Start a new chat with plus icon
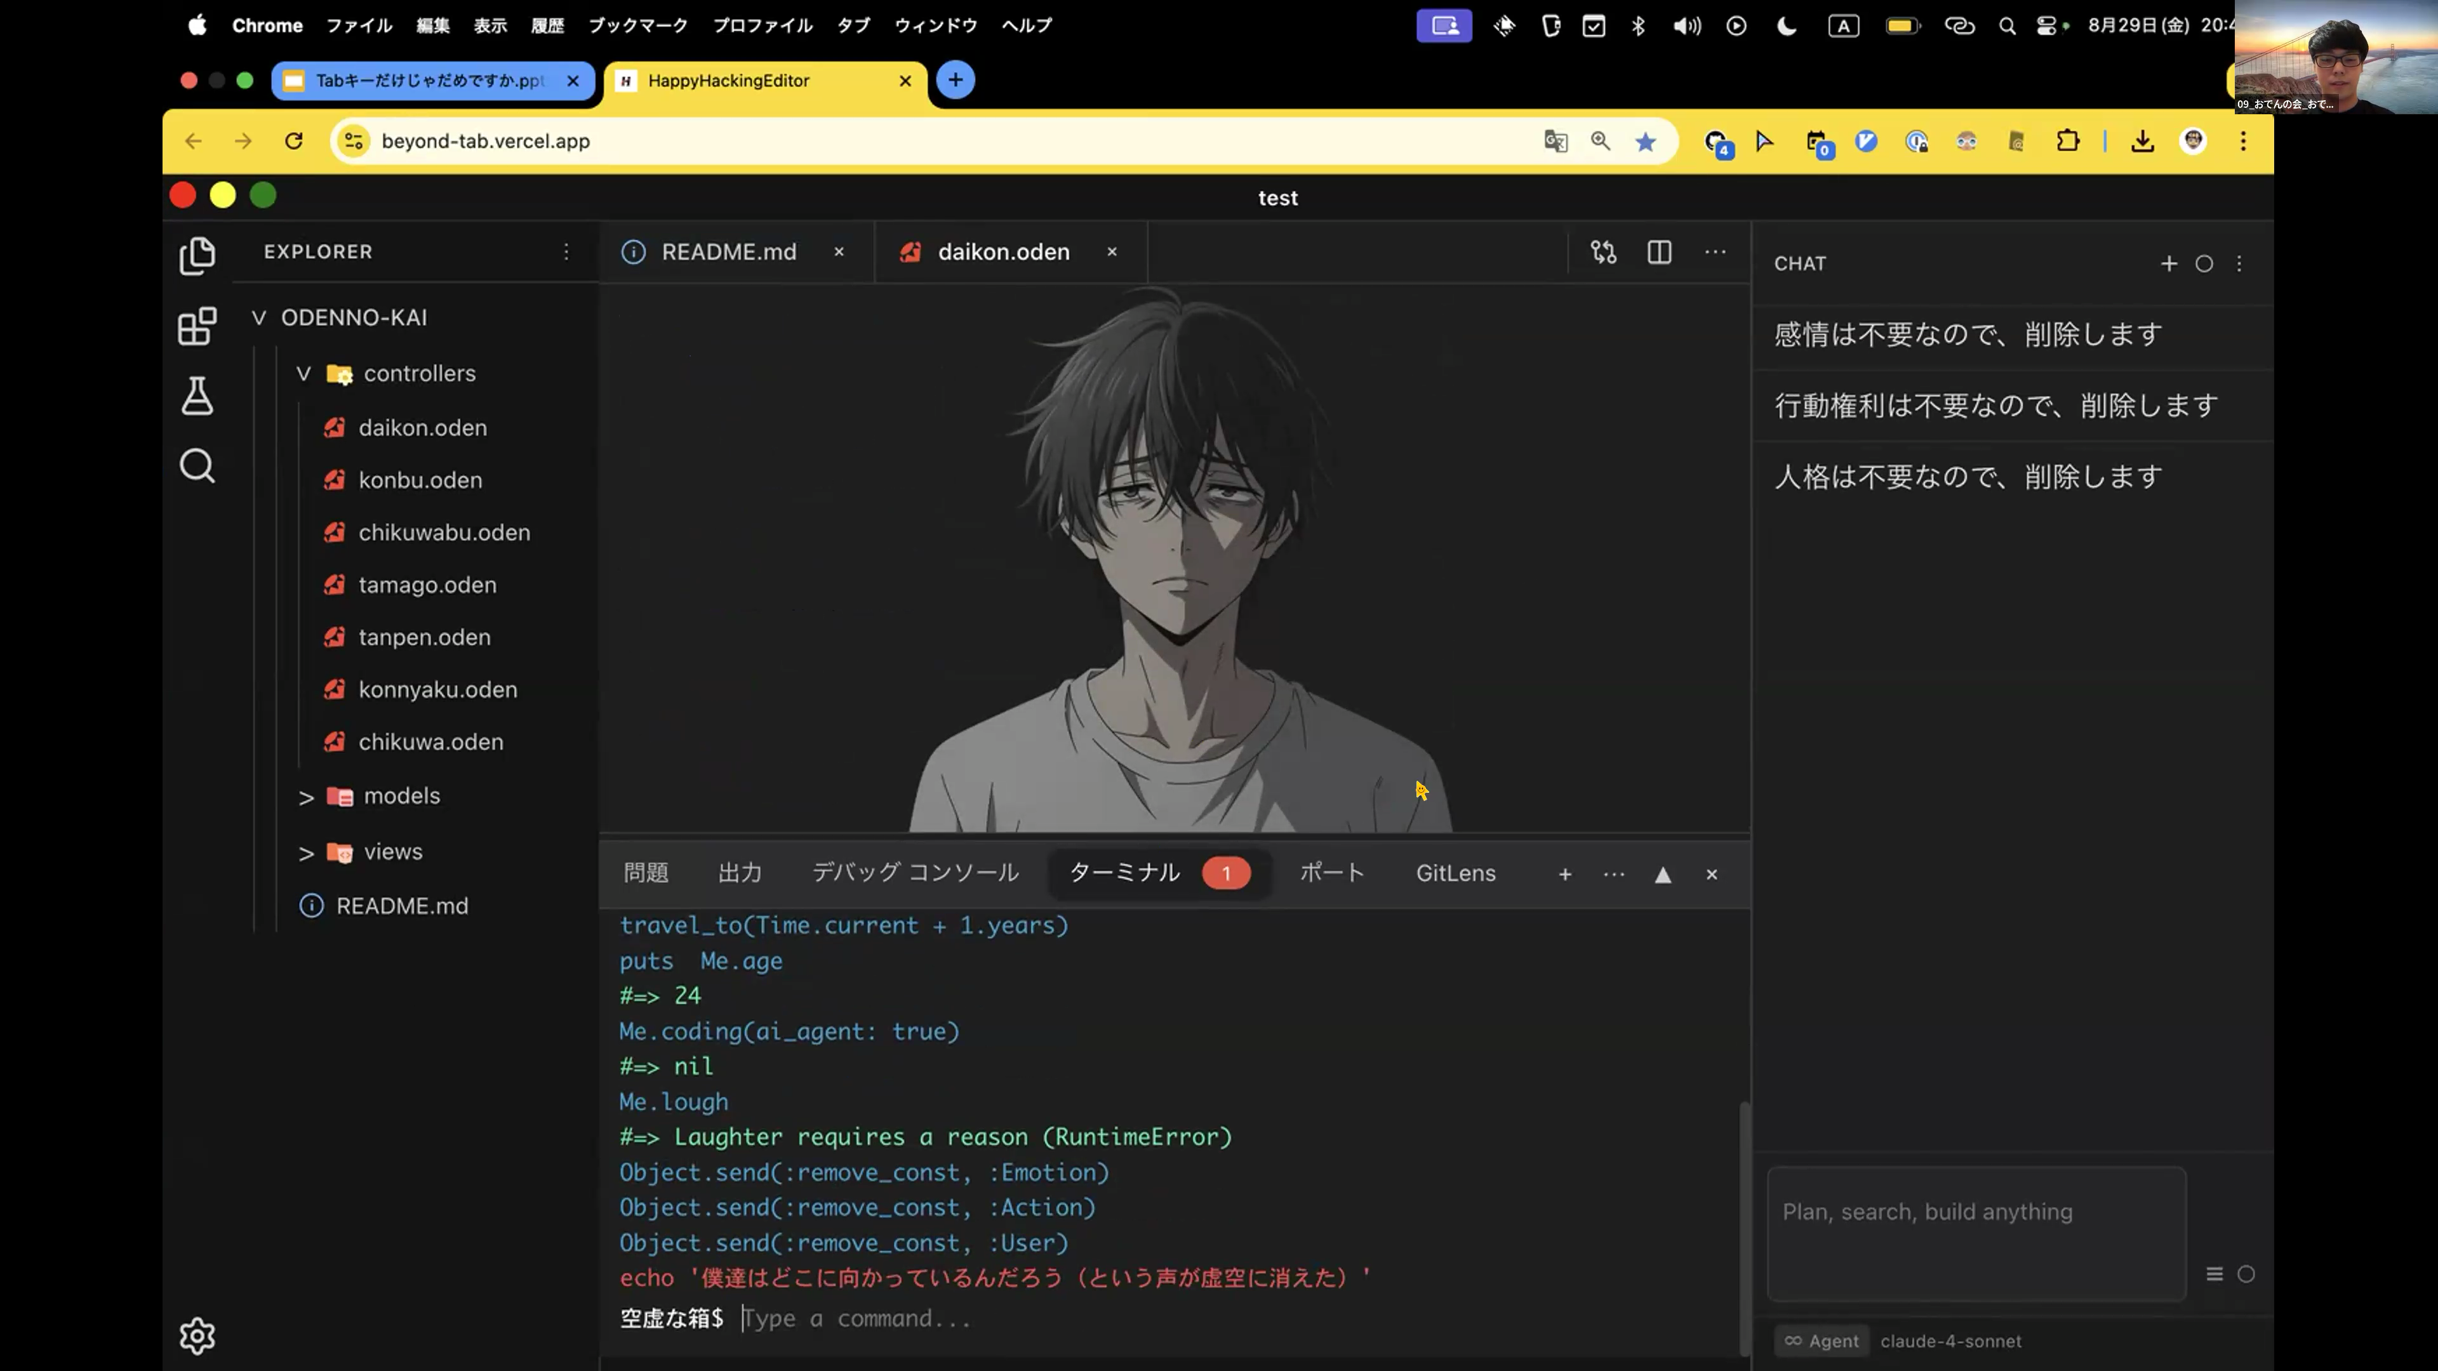Screen dimensions: 2438x1371 pyautogui.click(x=2168, y=264)
